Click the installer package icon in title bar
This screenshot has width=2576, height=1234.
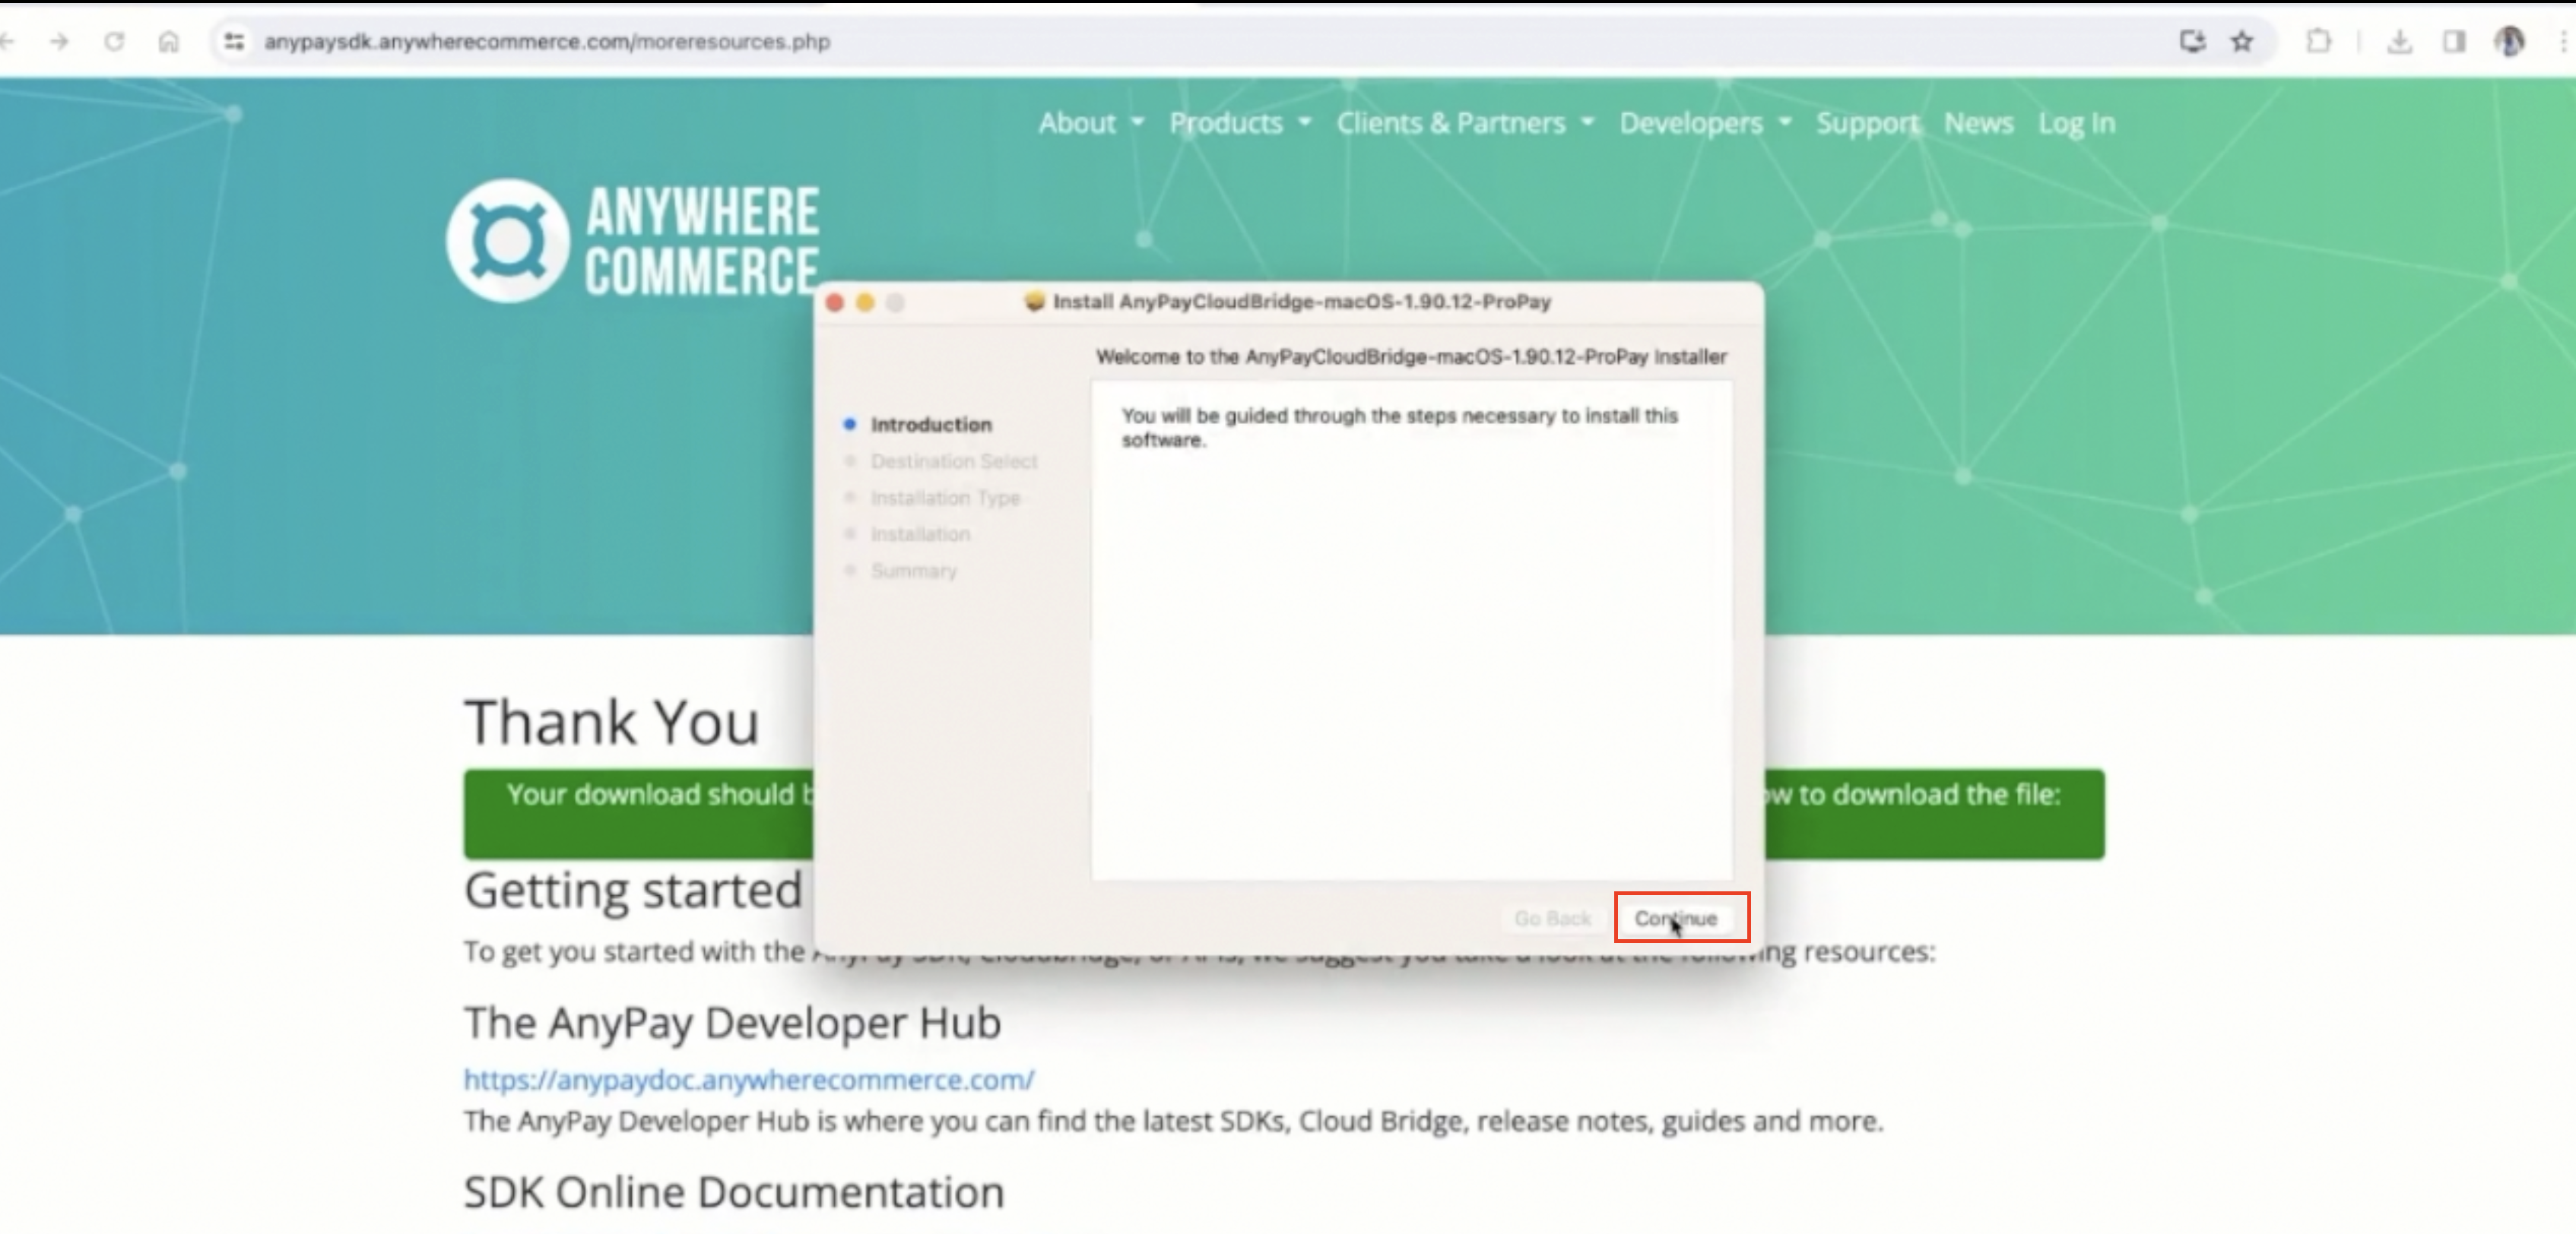[1035, 302]
